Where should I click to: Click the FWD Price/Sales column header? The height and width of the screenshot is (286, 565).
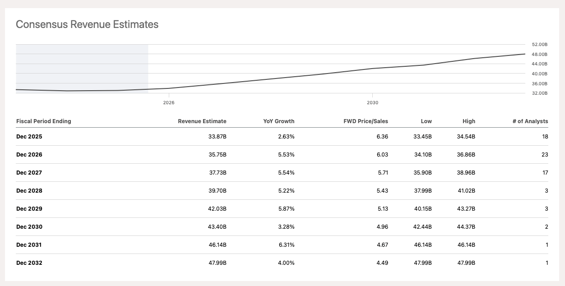[366, 121]
